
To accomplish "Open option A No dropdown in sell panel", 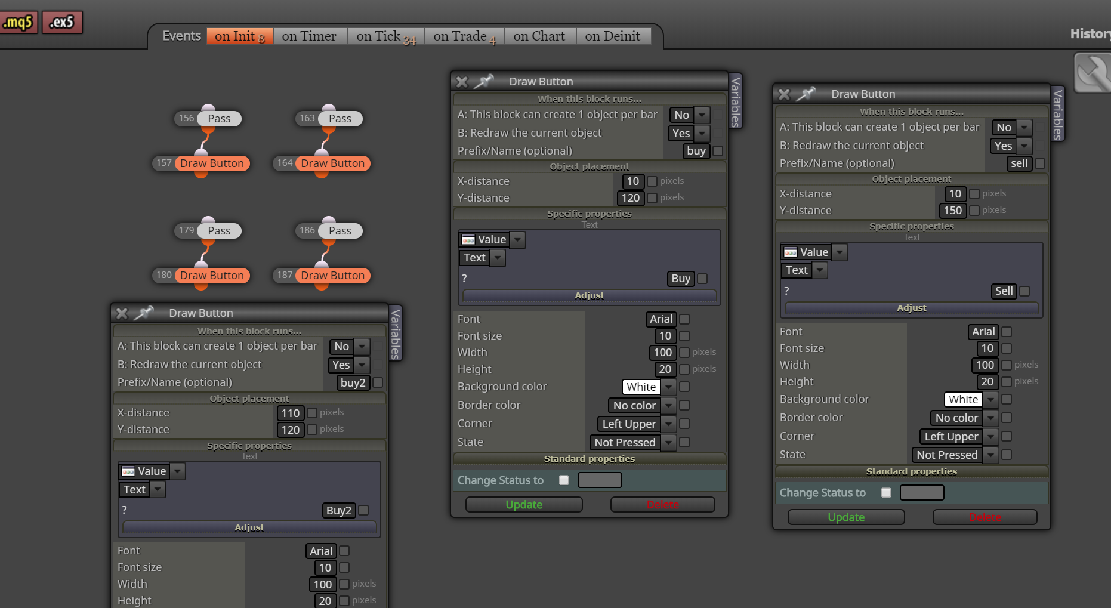I will coord(1011,128).
